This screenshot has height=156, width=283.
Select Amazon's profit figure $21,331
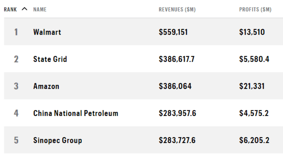252,86
